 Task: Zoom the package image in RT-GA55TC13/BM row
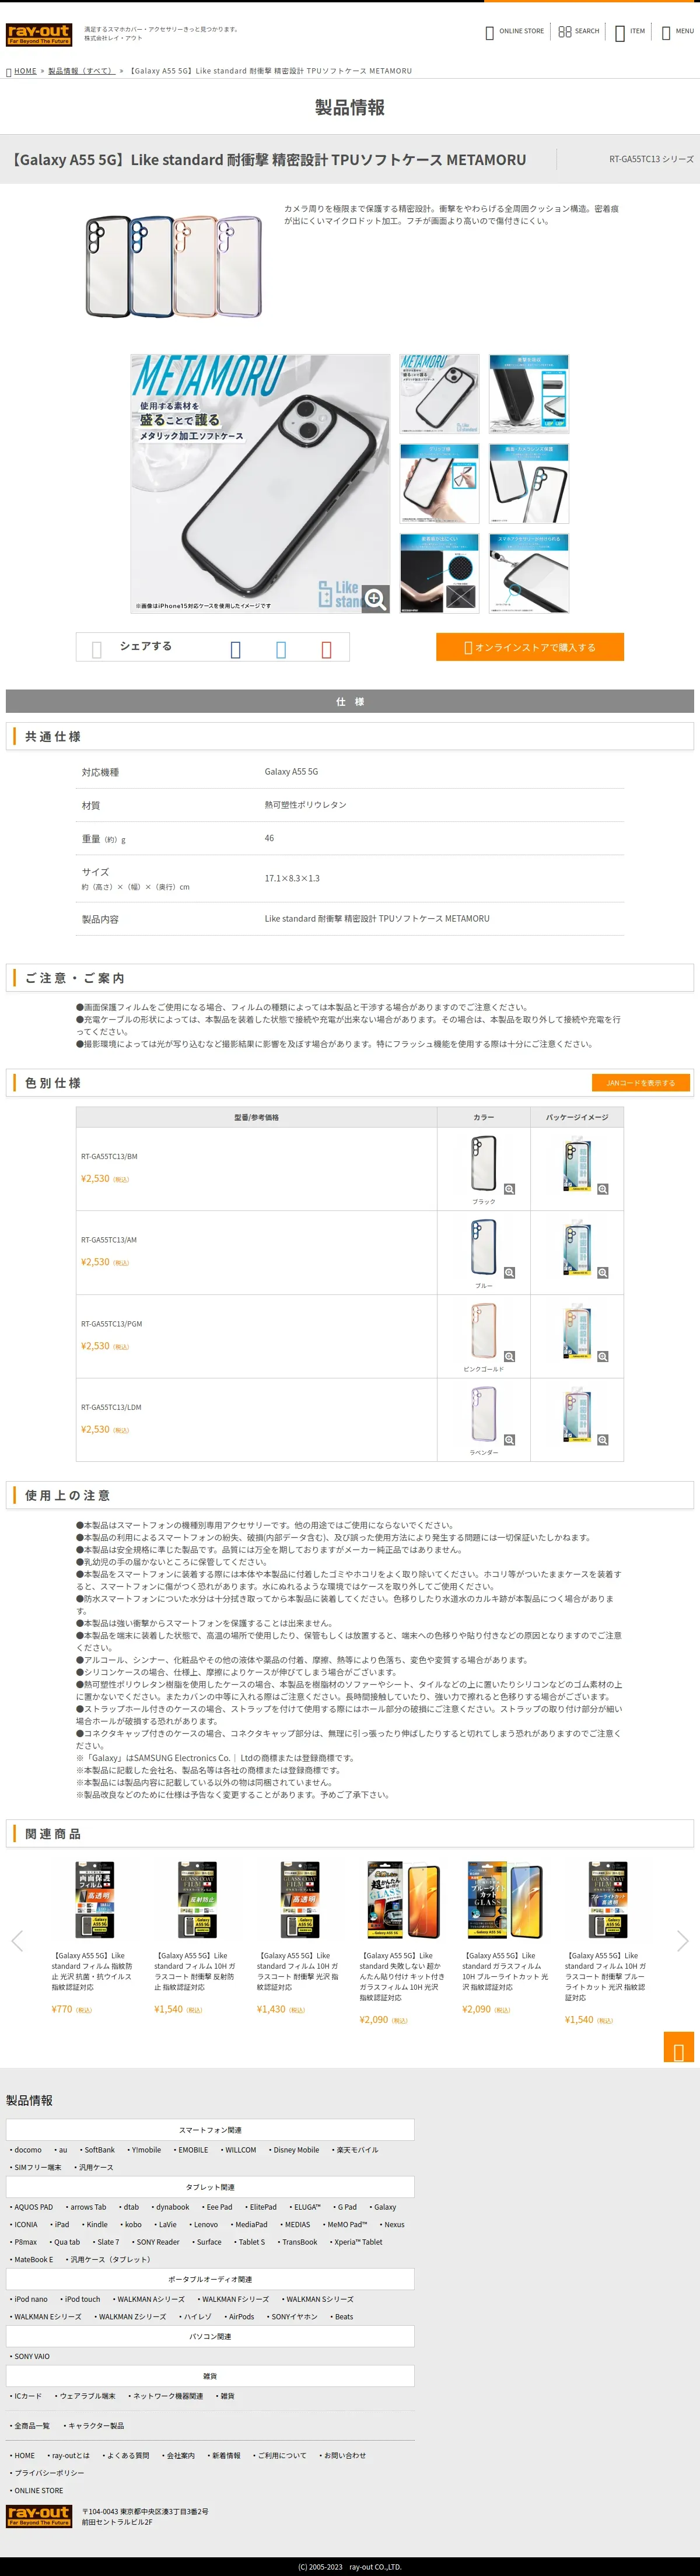[x=603, y=1189]
